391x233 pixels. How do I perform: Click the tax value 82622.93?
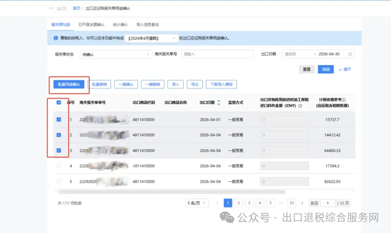tap(332, 181)
